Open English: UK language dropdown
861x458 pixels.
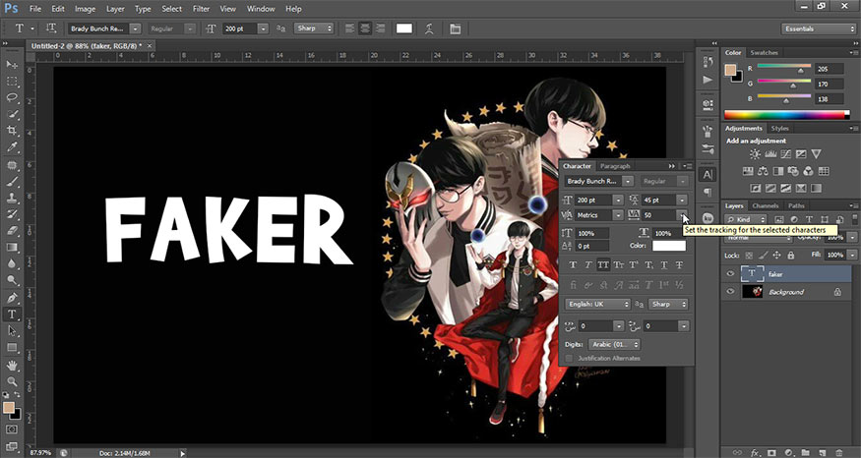click(x=598, y=304)
